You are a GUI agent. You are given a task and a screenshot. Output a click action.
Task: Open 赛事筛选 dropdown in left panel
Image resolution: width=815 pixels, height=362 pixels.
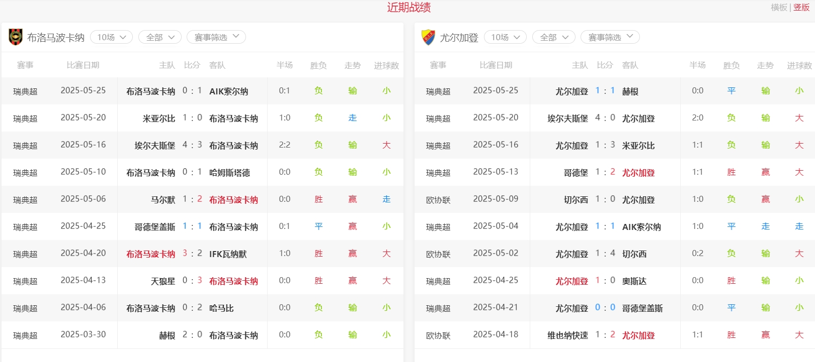point(216,37)
